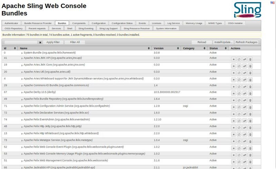Update the Apache Felix Declarative Services bundle
Viewport: 276px width, 169px height.
[245, 113]
